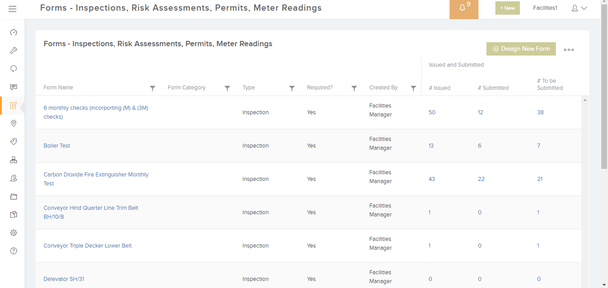Open the people icon in sidebar

coord(13,178)
